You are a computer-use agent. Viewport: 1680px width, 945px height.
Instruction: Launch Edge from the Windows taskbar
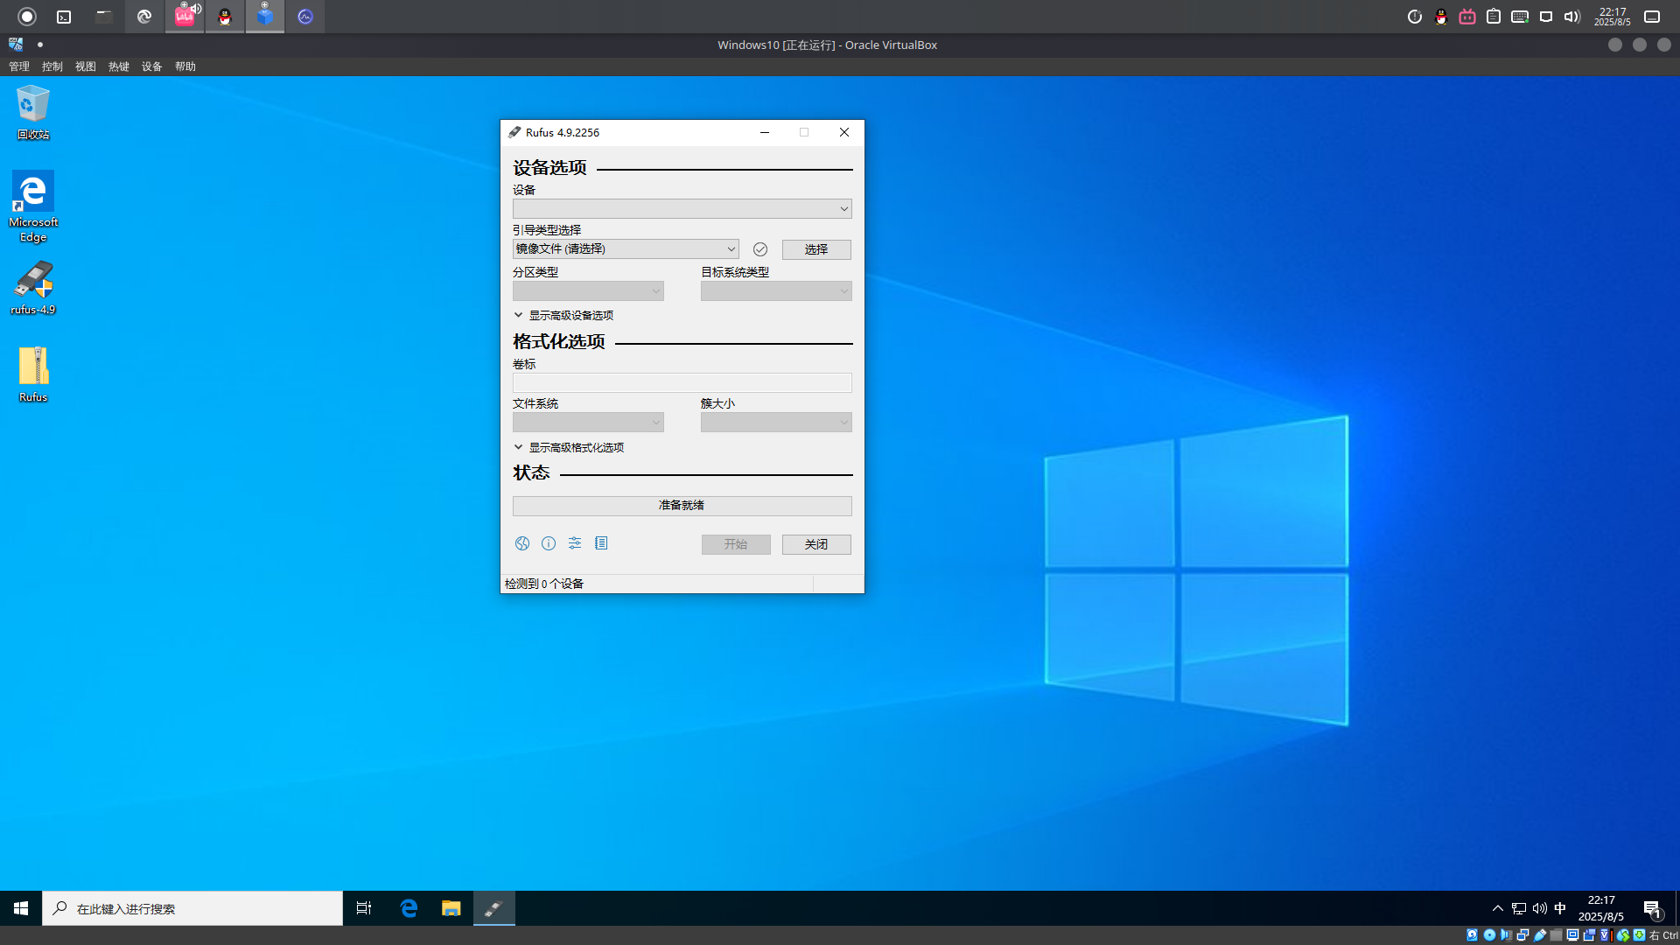click(409, 908)
